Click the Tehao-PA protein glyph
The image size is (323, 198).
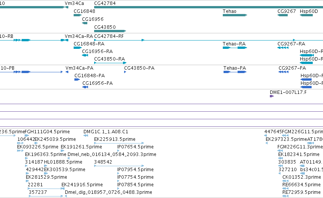pyautogui.click(x=235, y=72)
